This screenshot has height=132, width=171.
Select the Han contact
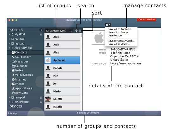62,76
